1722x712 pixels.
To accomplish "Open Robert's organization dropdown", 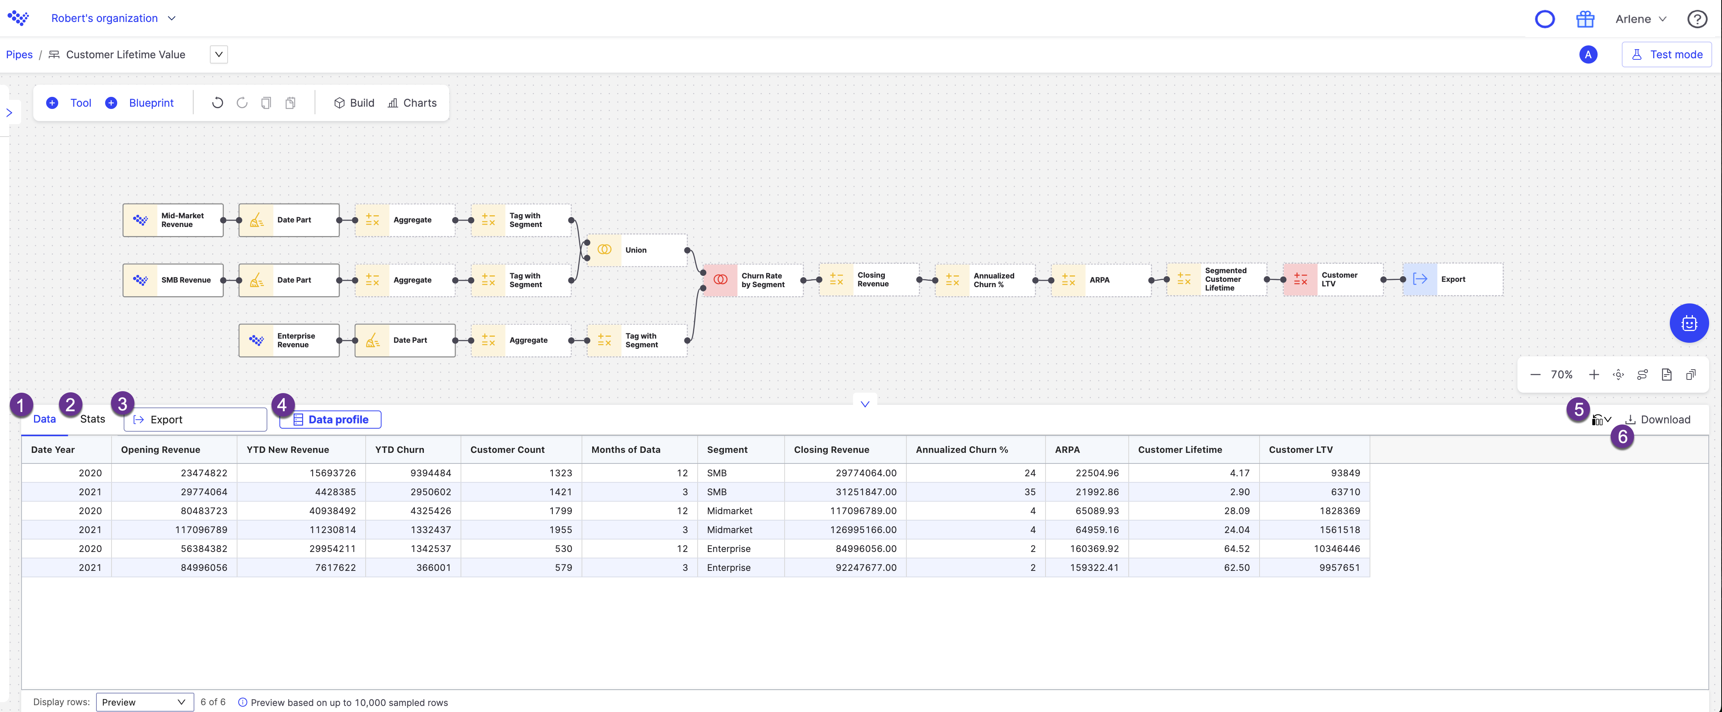I will pos(113,18).
